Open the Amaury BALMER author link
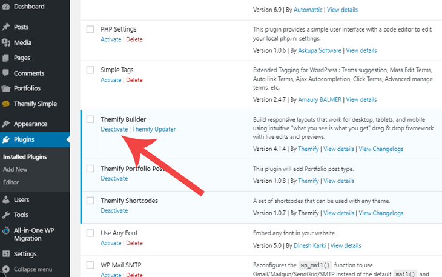Screen dimensions: 442x277 tap(320, 99)
